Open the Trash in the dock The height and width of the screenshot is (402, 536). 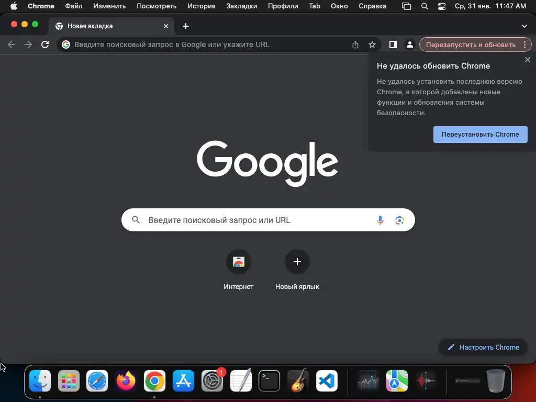(x=496, y=381)
